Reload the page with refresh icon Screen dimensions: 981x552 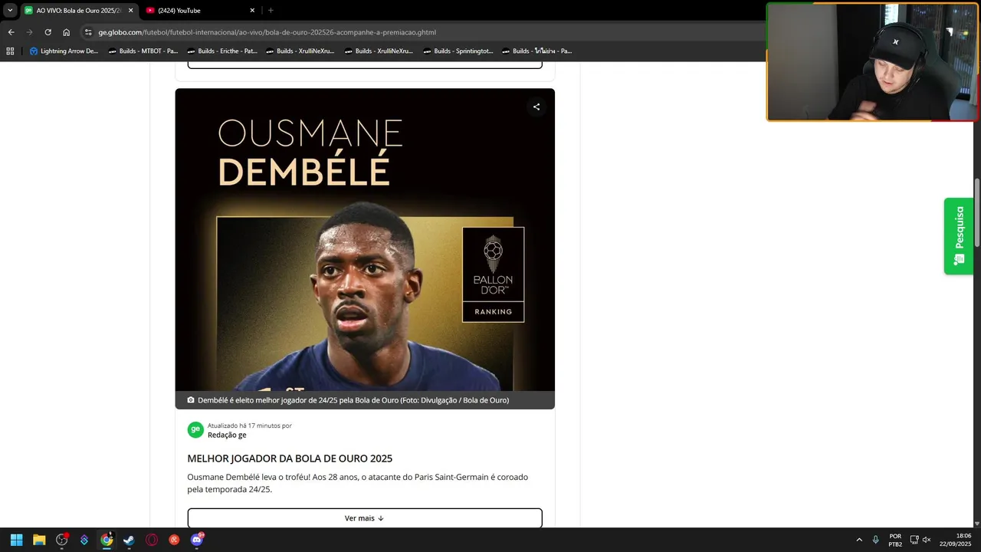(x=48, y=32)
